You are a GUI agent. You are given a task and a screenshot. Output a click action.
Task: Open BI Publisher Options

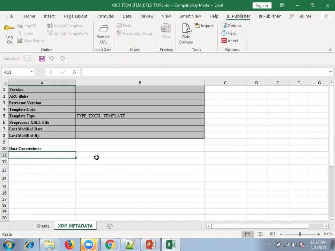pyautogui.click(x=232, y=25)
